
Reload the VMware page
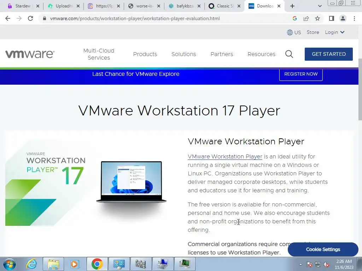[x=30, y=18]
